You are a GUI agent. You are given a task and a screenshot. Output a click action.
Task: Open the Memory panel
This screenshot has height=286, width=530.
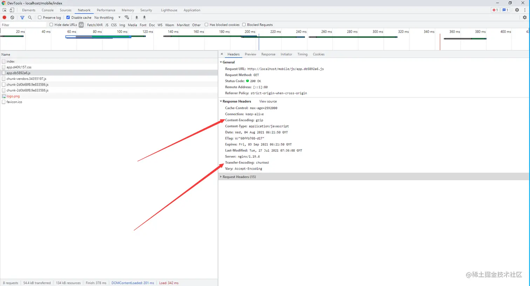click(128, 10)
